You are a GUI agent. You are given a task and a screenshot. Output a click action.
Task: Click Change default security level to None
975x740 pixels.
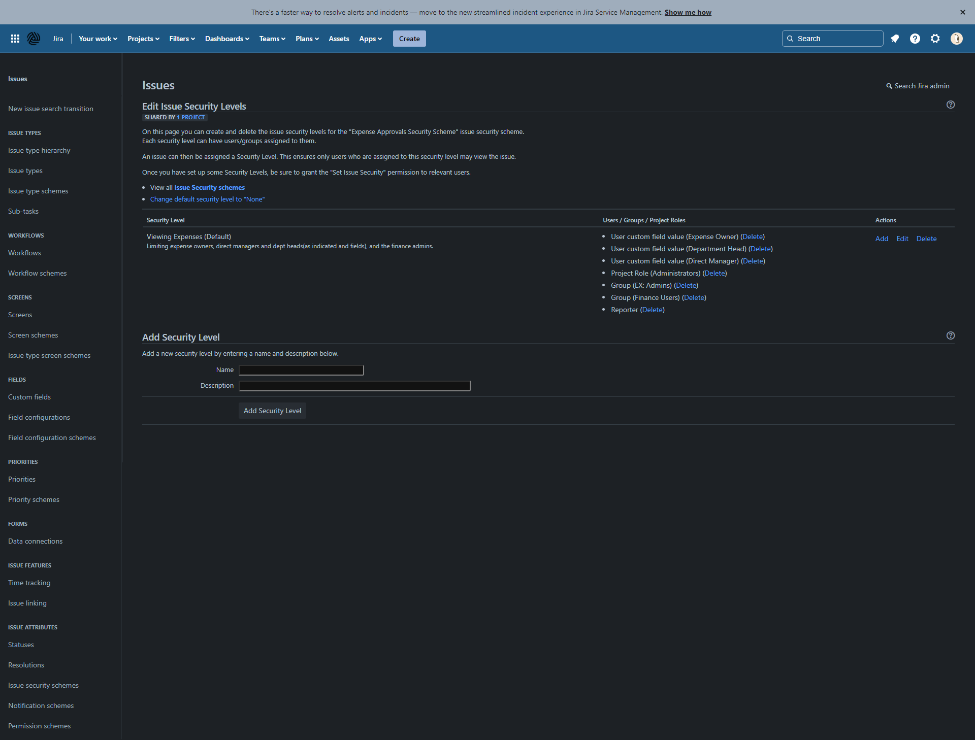207,199
